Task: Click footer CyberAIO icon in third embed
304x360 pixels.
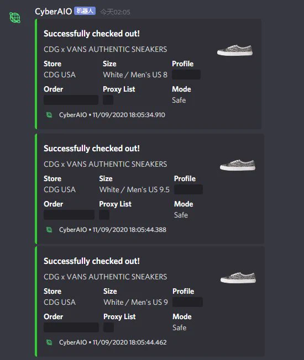Action: click(x=49, y=342)
